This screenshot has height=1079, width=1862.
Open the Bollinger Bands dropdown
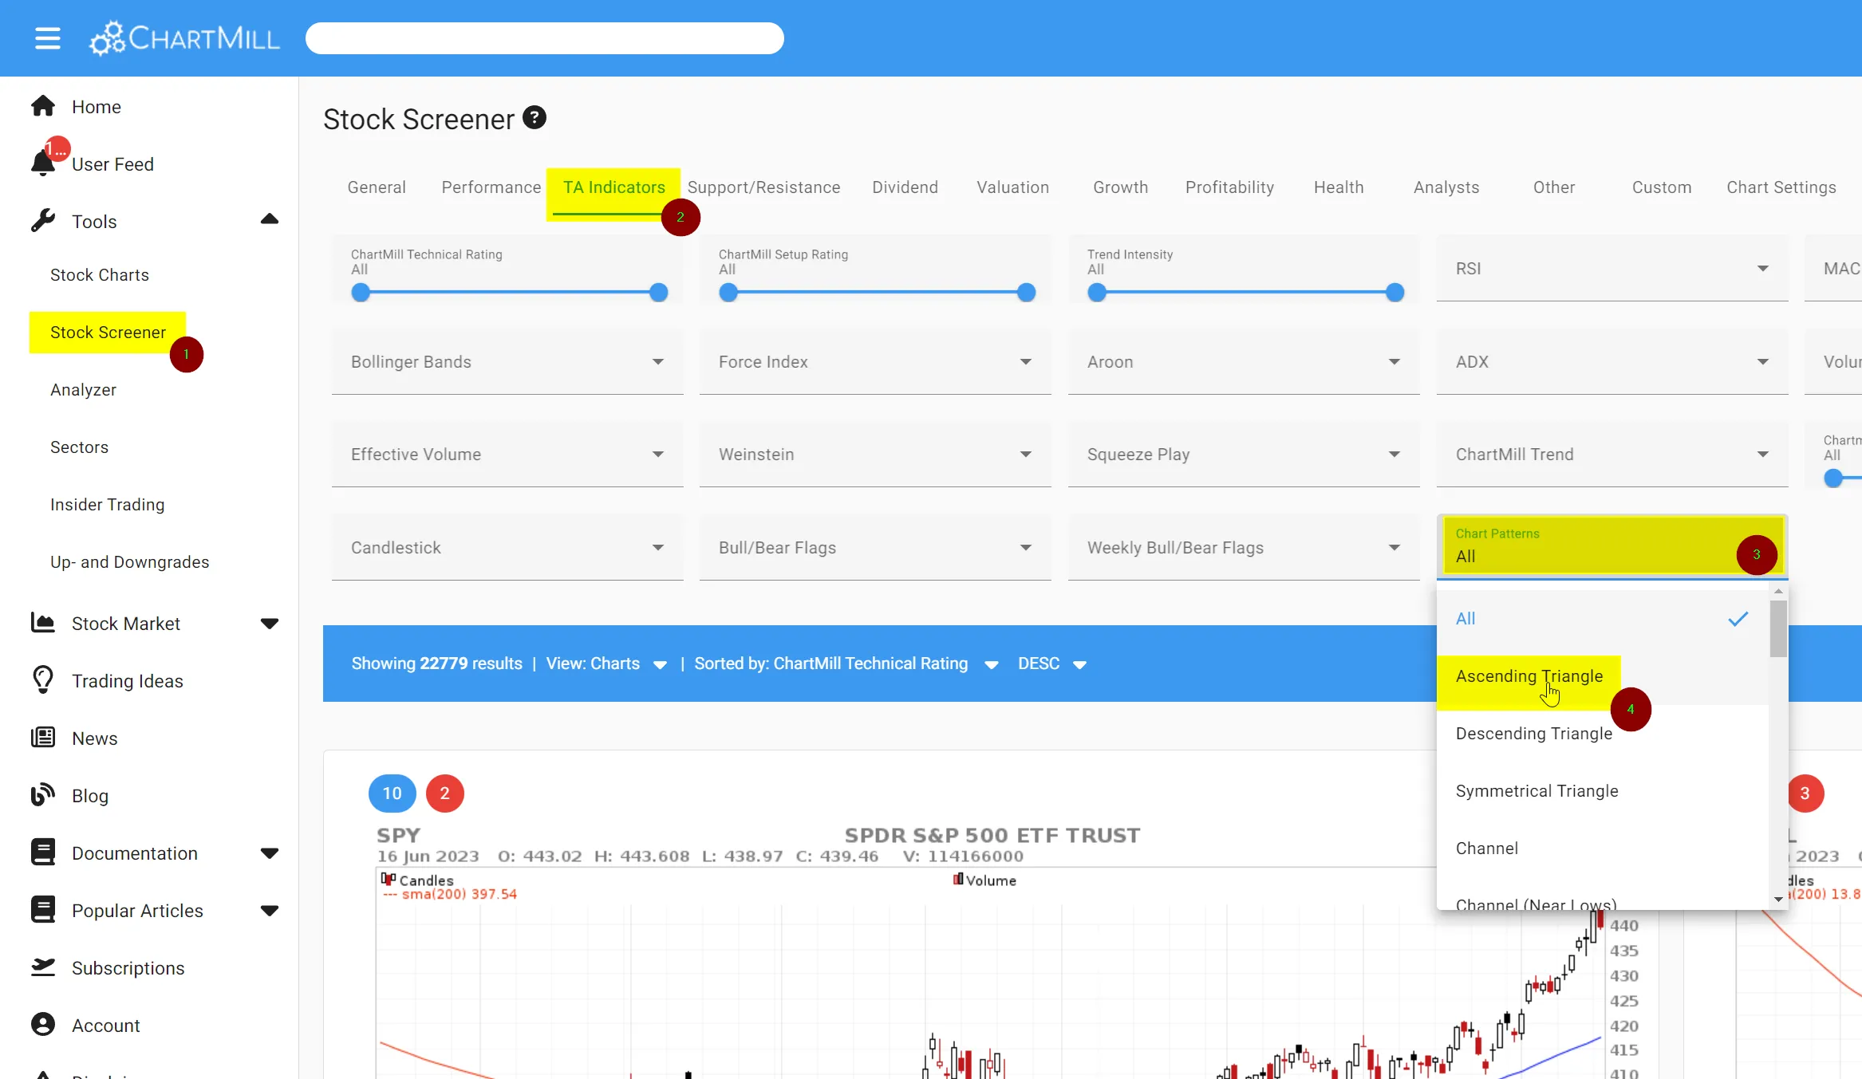pos(507,362)
